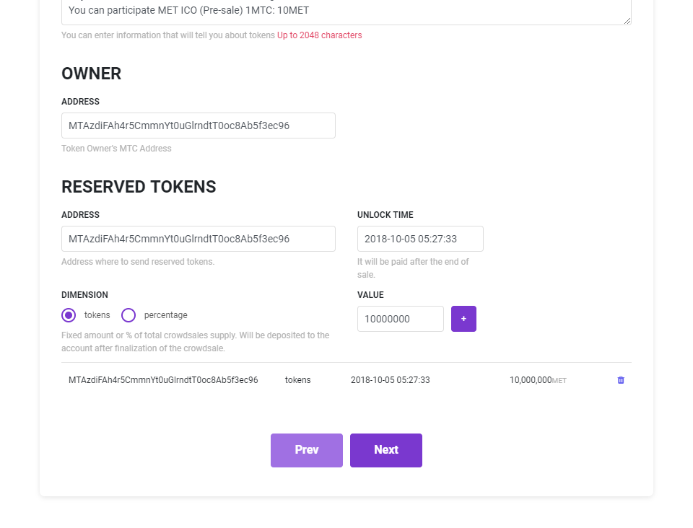Click the address in the reserved tokens row
The height and width of the screenshot is (528, 693).
tap(163, 380)
